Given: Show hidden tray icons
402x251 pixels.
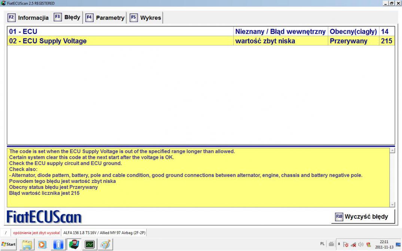Looking at the screenshot, I should click(x=339, y=244).
